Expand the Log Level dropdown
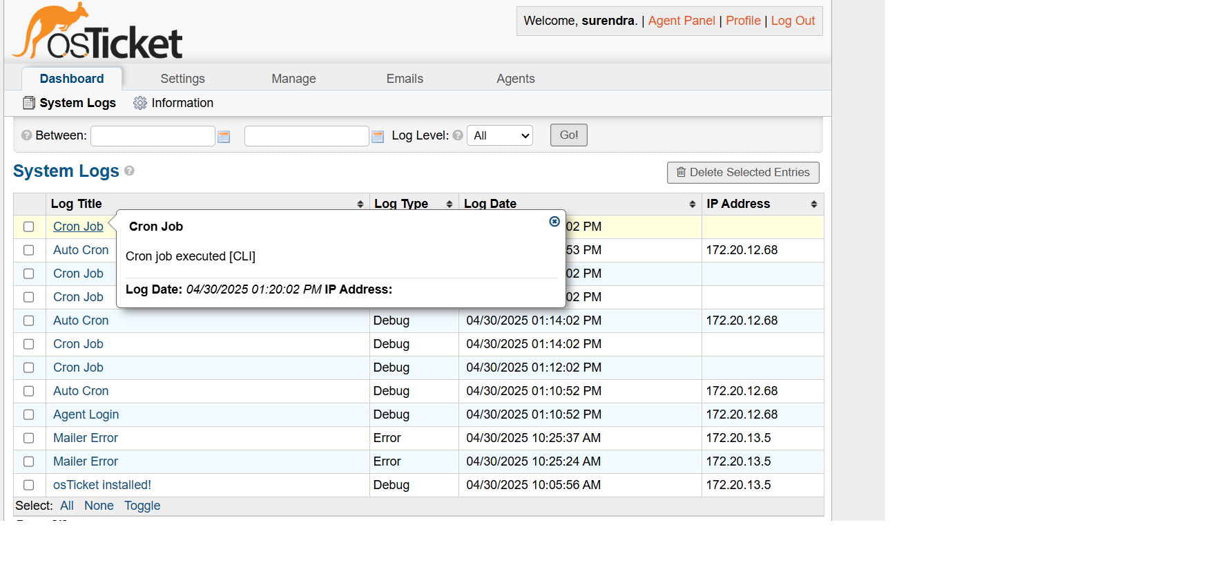 500,135
